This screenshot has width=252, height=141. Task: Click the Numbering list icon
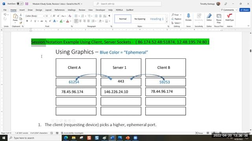tap(82, 16)
